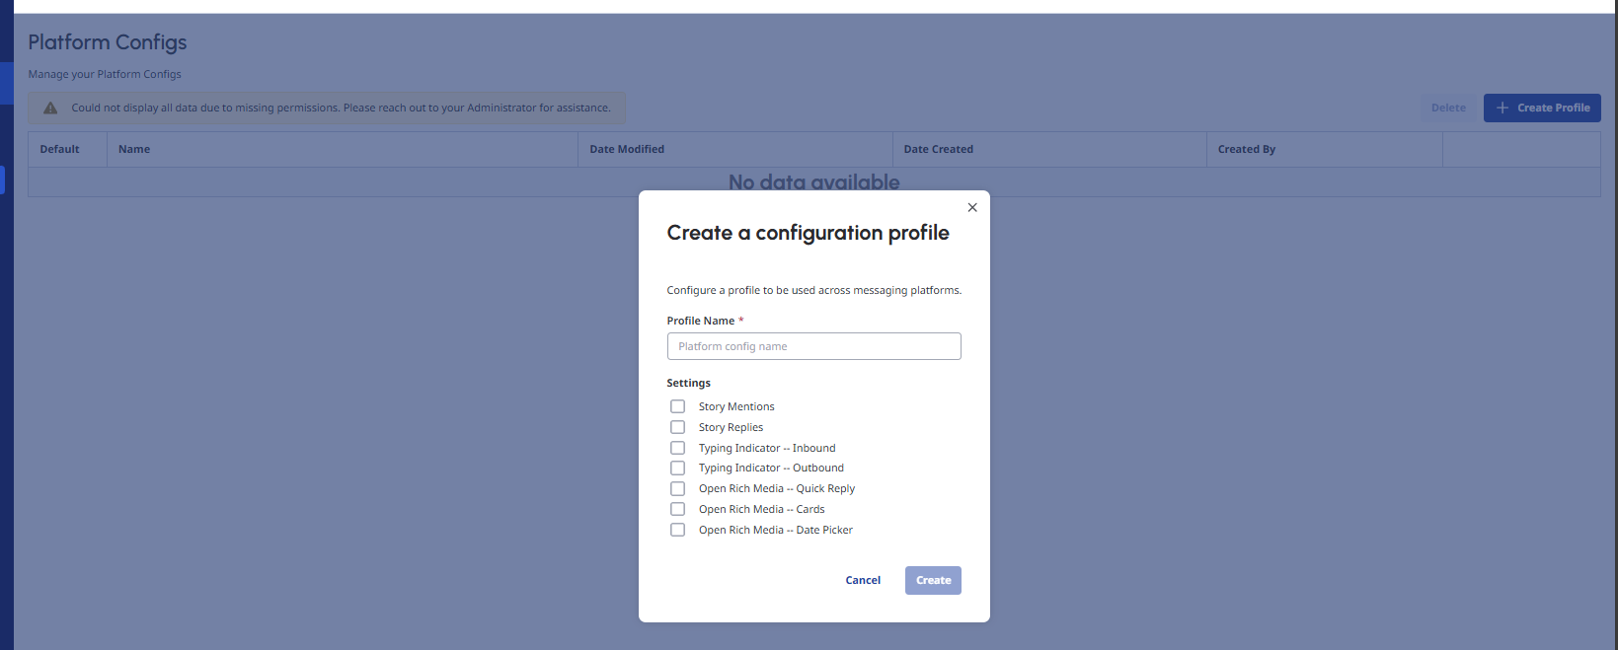Click the Delete button above the table
The height and width of the screenshot is (650, 1618).
coord(1448,108)
